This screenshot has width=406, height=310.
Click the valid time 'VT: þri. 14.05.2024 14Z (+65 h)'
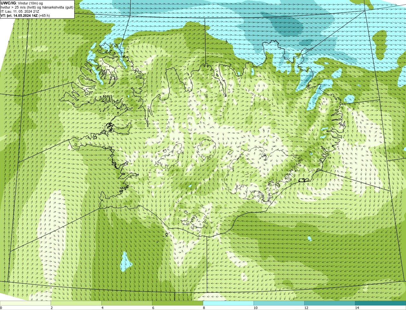pyautogui.click(x=25, y=16)
